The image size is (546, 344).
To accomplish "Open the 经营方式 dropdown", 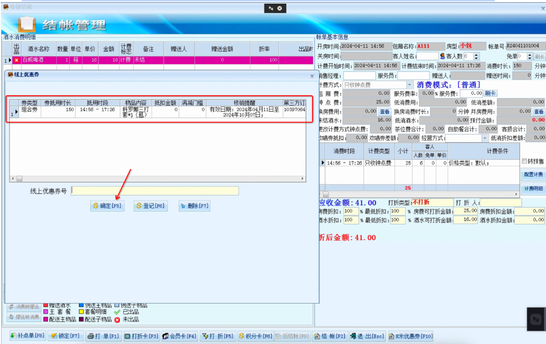I will coord(485,138).
